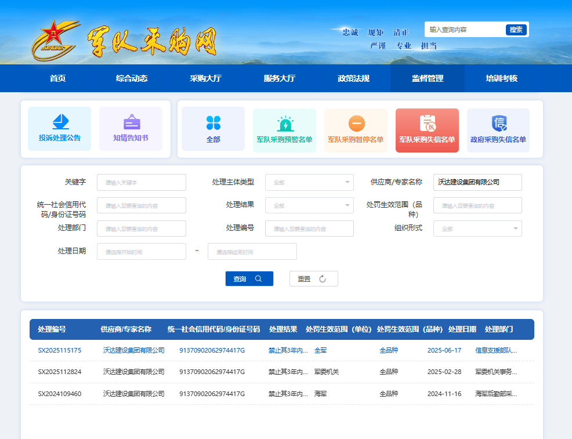Focus the 关键字 input field
The height and width of the screenshot is (439, 572).
[142, 182]
